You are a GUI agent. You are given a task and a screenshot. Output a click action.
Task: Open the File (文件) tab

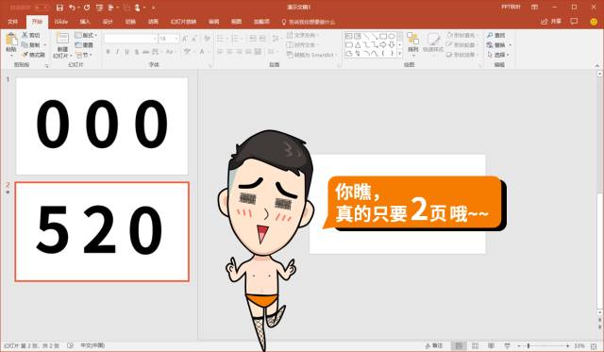12,22
